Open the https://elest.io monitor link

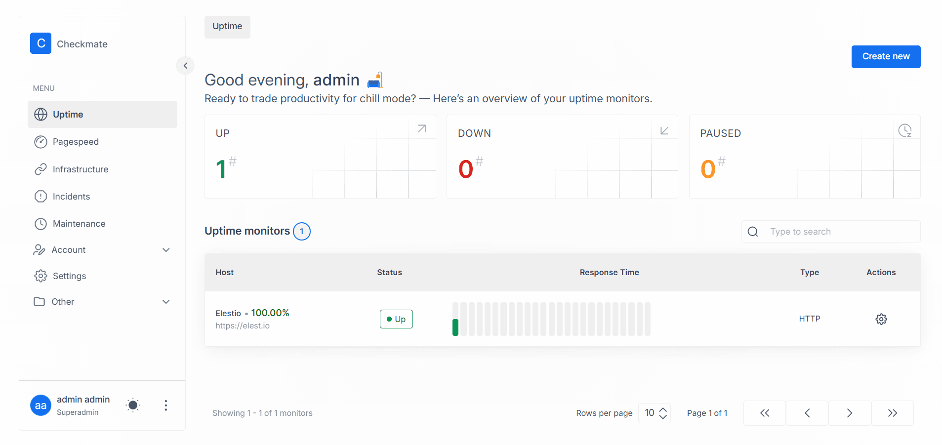click(243, 325)
